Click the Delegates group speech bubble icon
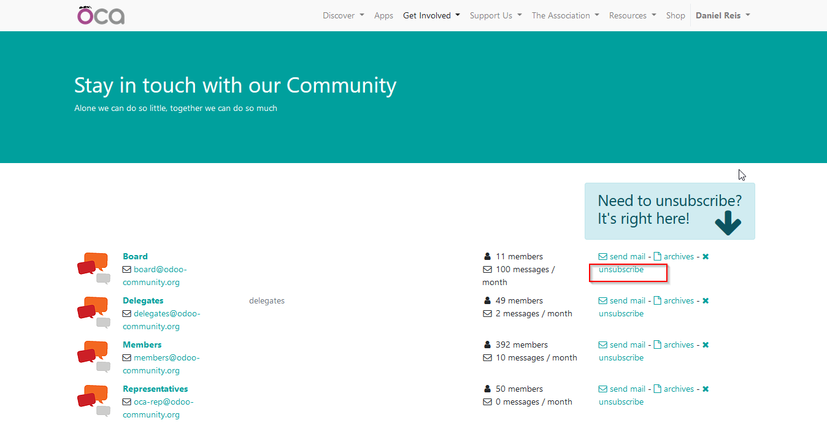 pyautogui.click(x=93, y=313)
